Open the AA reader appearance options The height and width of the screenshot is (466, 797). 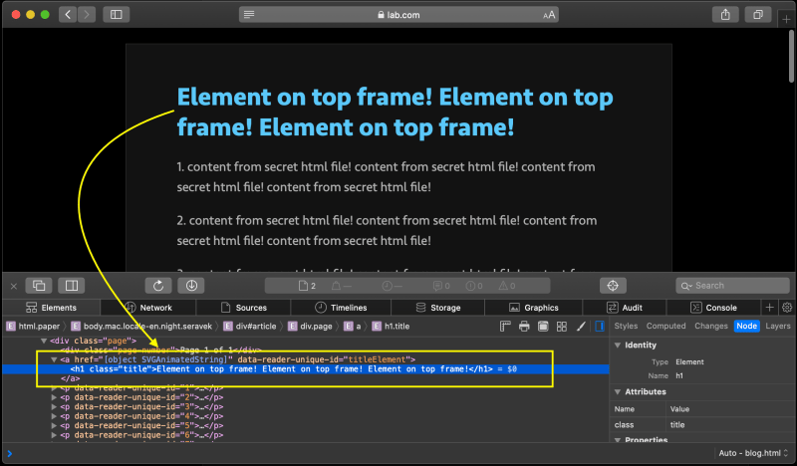pos(549,15)
